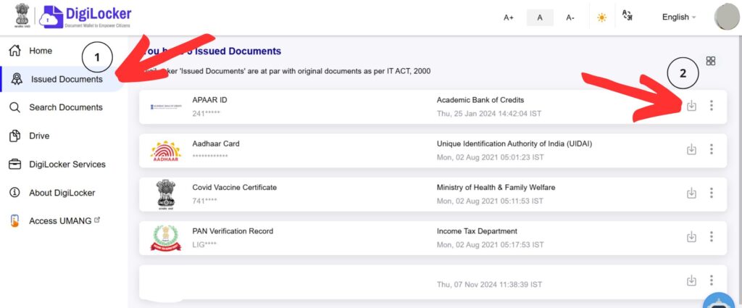Open more options for 07 Nov 2024 document
The image size is (742, 308).
click(x=712, y=280)
